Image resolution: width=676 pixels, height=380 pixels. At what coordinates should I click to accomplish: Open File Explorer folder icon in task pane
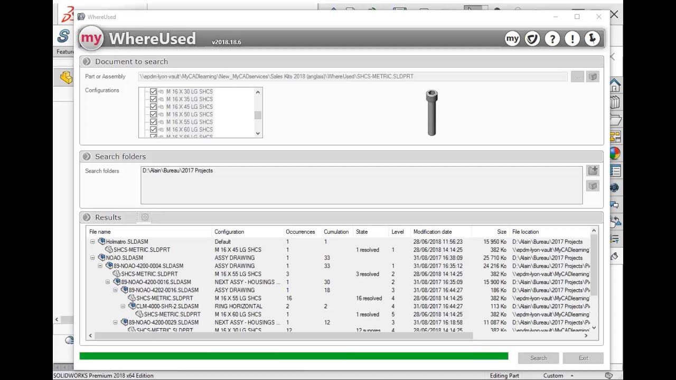tap(615, 120)
